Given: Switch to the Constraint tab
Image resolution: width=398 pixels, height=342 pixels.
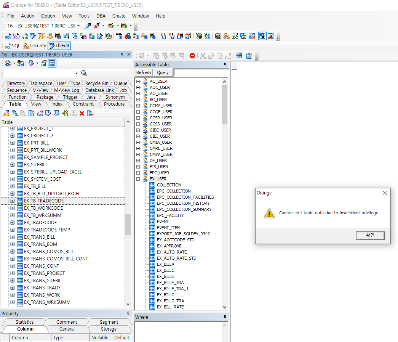Looking at the screenshot, I should (83, 104).
